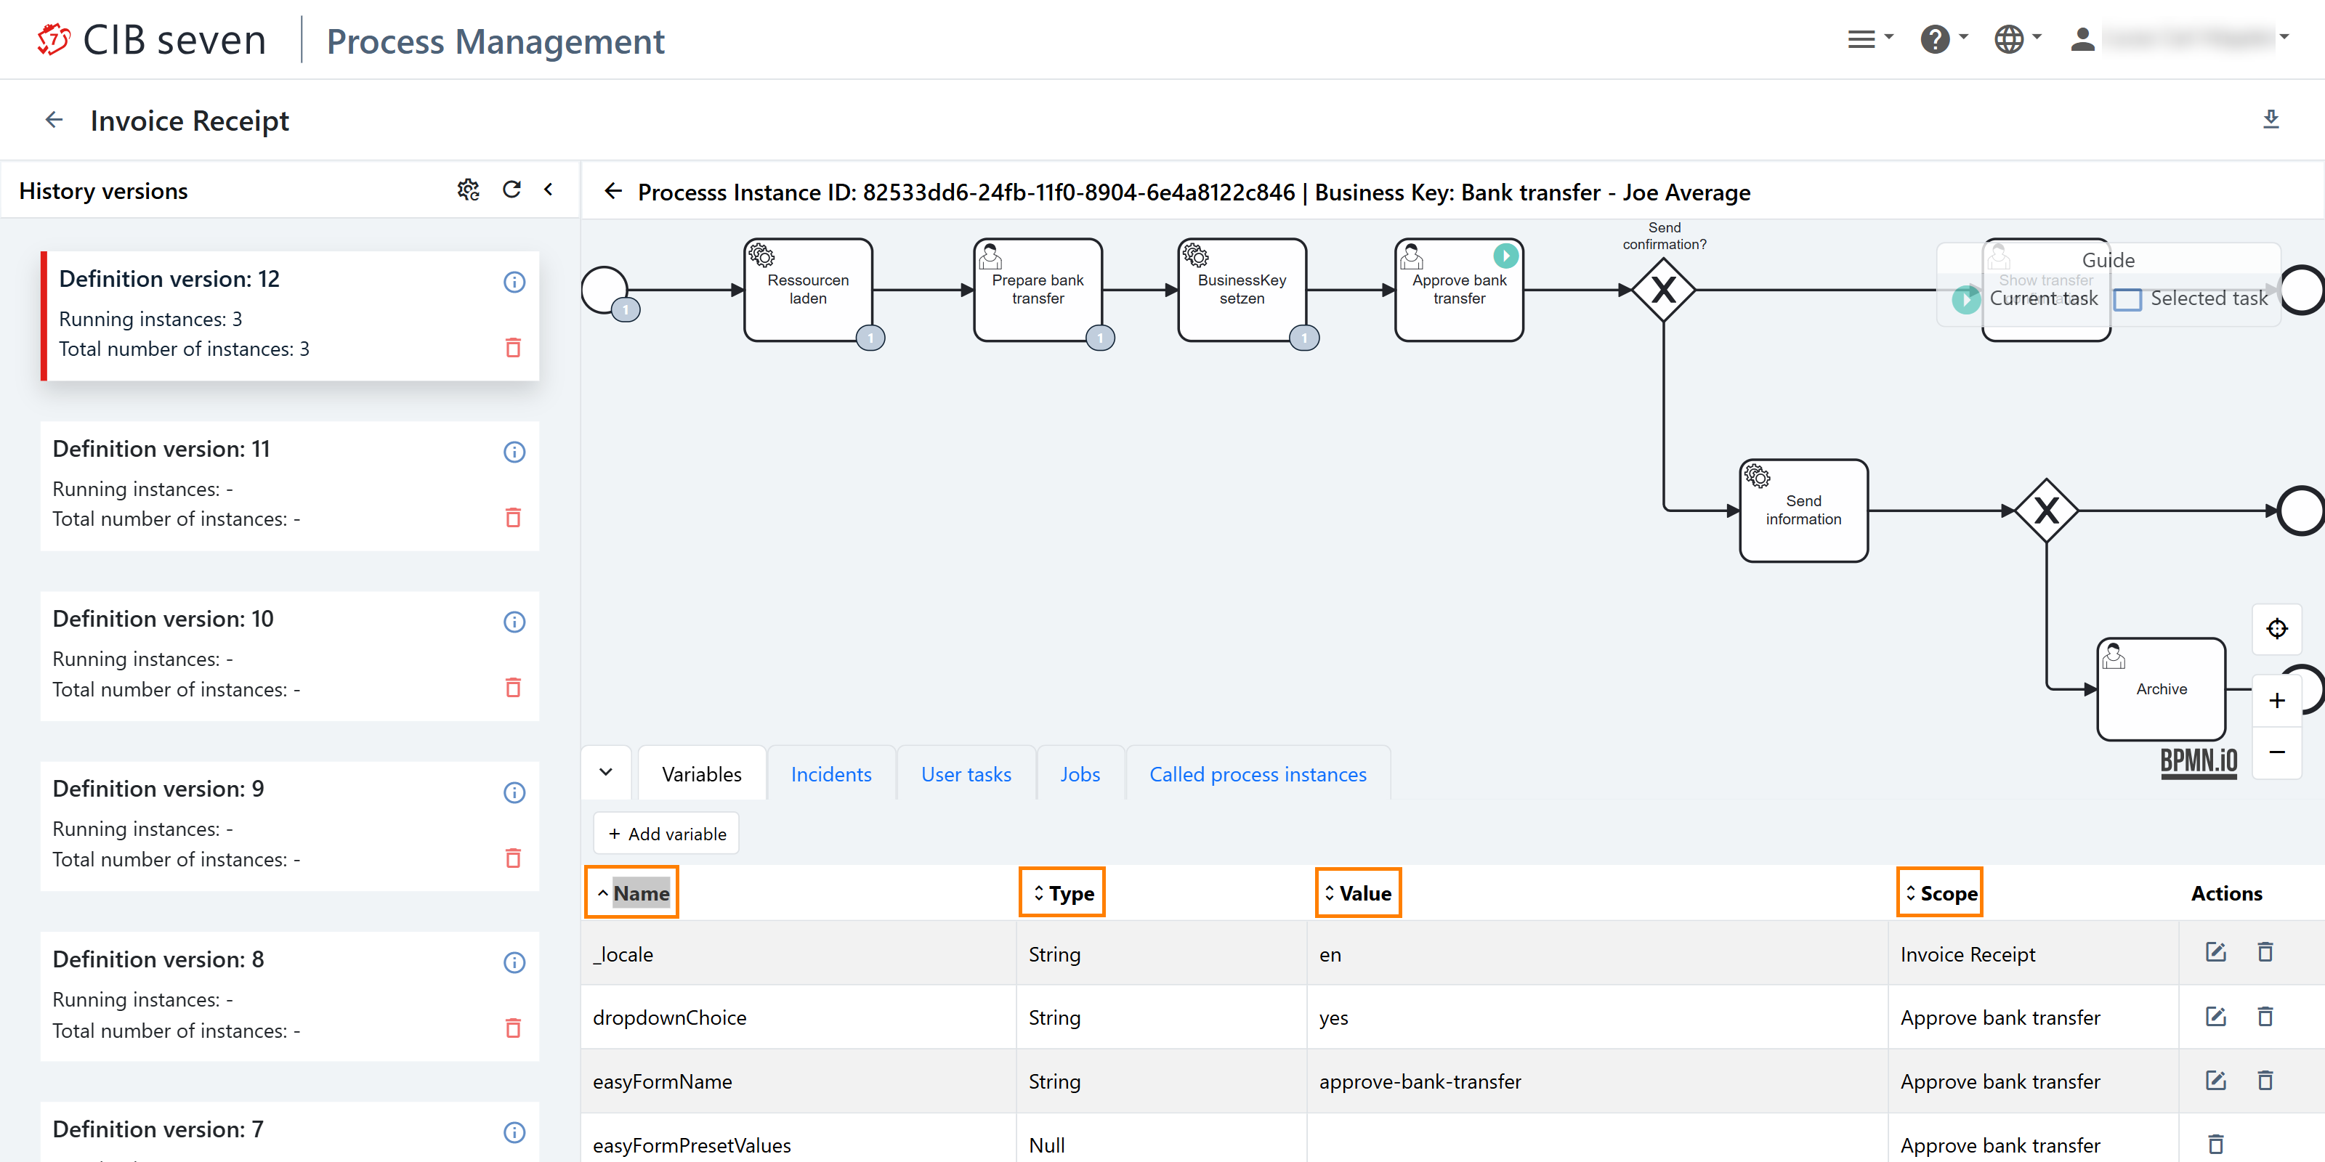Open Called process instances tab
This screenshot has height=1162, width=2325.
pyautogui.click(x=1257, y=774)
